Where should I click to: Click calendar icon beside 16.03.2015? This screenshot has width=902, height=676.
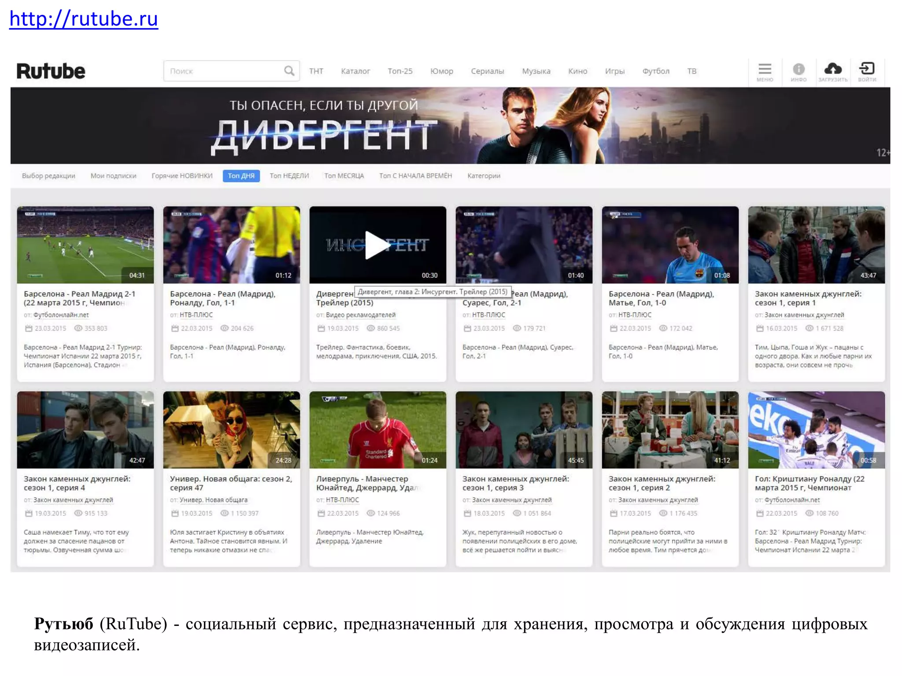[760, 328]
